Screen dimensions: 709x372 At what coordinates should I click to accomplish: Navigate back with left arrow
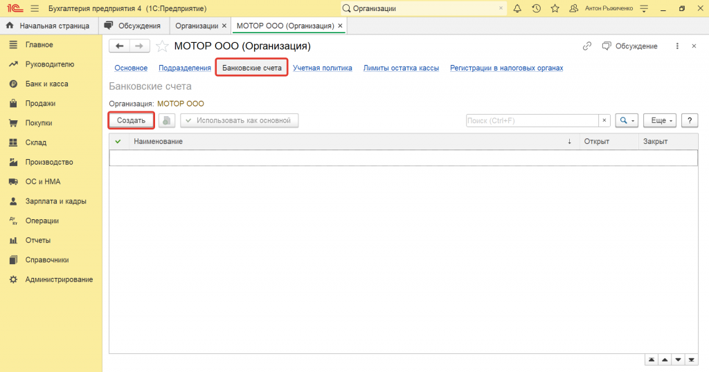coord(120,46)
